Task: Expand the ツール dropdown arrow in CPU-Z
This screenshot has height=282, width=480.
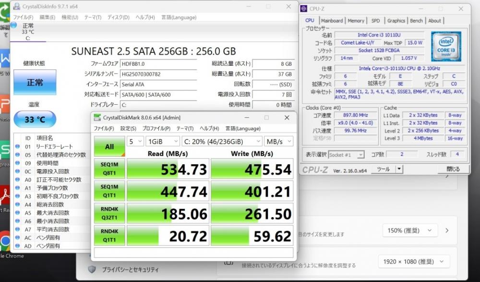Action: [x=399, y=169]
